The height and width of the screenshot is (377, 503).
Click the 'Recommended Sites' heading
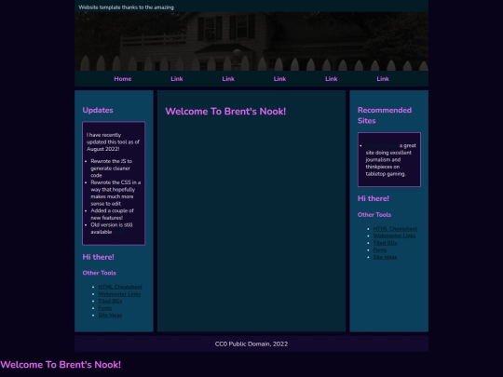[385, 115]
